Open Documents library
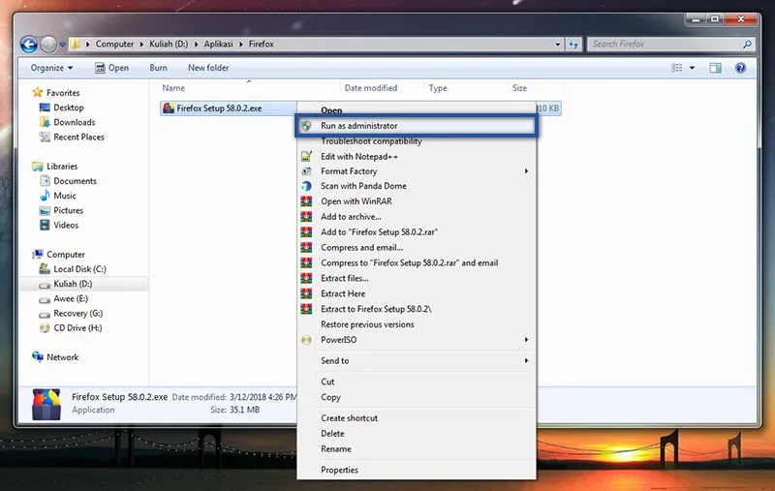Image resolution: width=775 pixels, height=491 pixels. (x=68, y=181)
